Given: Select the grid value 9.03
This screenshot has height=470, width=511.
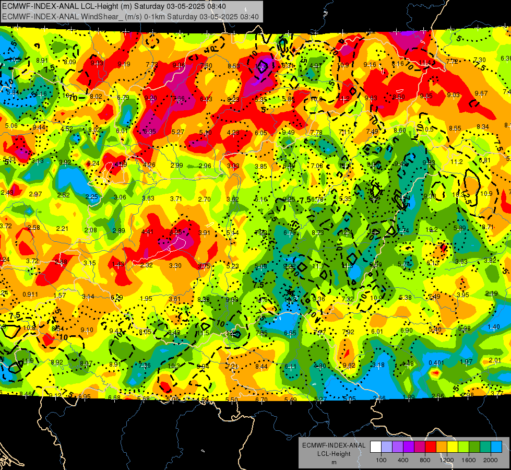Looking at the screenshot, I should pyautogui.click(x=453, y=95).
